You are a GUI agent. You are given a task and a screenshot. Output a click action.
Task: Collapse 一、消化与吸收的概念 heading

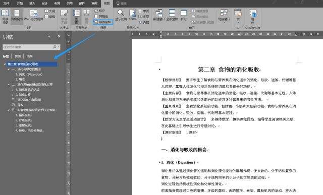tap(9, 70)
